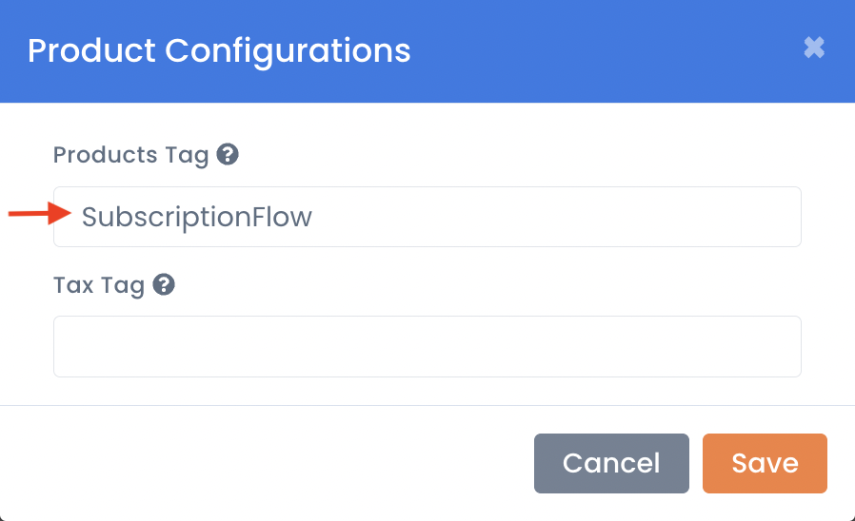Open the Products Tag help tooltip

click(228, 154)
